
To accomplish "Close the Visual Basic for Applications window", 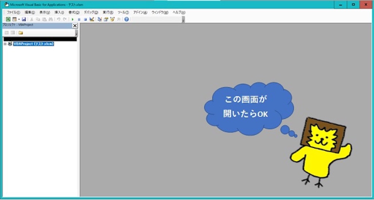I will (x=366, y=4).
